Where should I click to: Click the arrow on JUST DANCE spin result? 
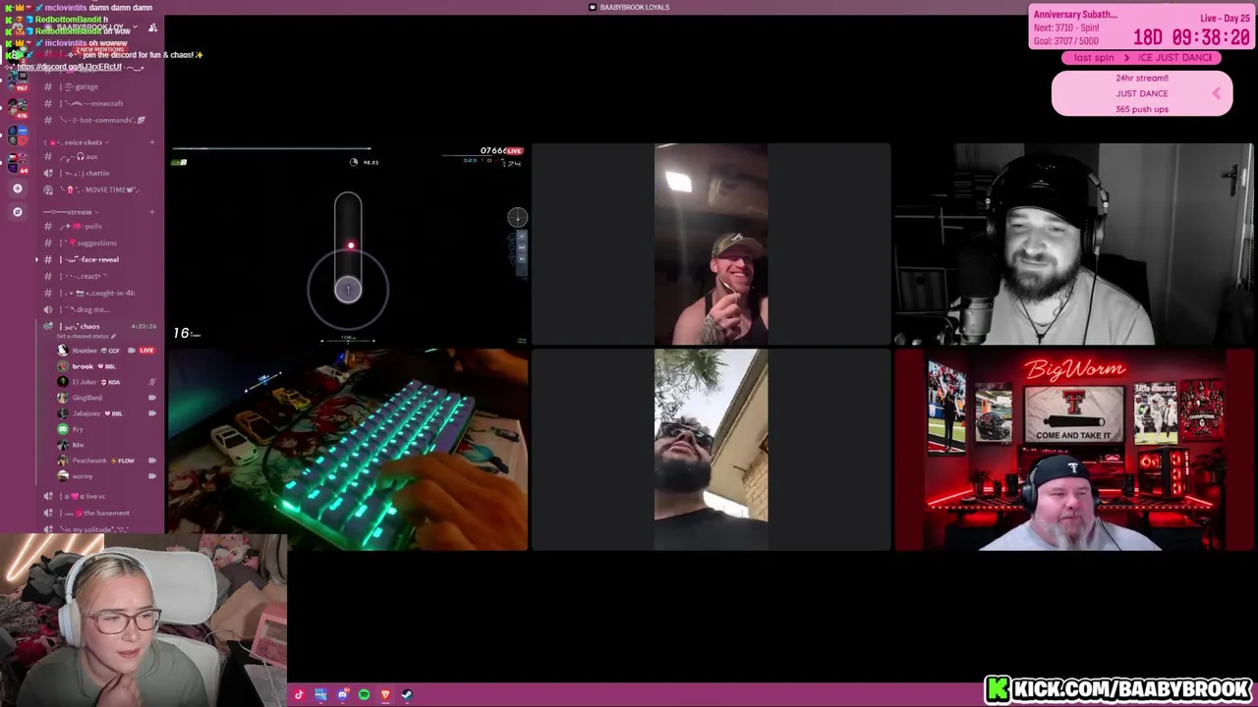tap(1216, 93)
